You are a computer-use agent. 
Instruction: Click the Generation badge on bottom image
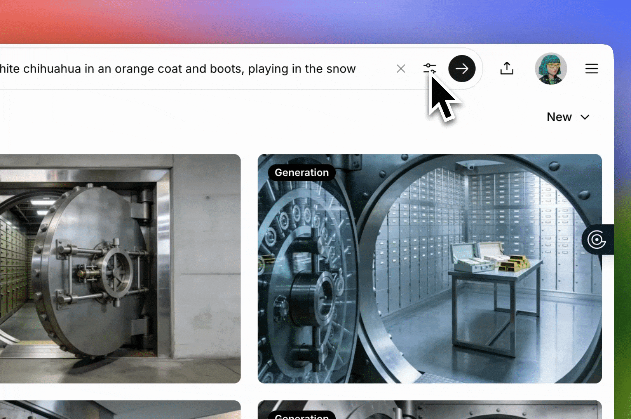pyautogui.click(x=302, y=416)
